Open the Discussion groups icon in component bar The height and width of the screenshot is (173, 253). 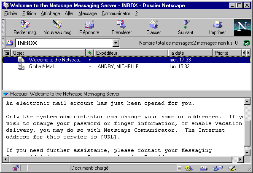click(x=218, y=168)
